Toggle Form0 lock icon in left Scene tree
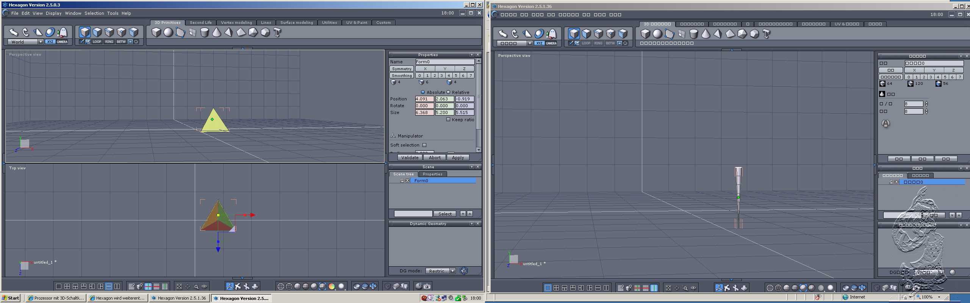The height and width of the screenshot is (303, 970). (x=402, y=181)
